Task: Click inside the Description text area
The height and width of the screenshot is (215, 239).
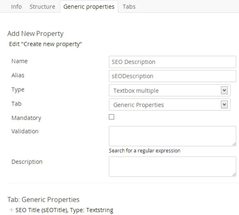Action: pyautogui.click(x=172, y=166)
